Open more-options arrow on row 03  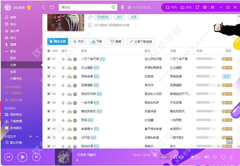pyautogui.click(x=75, y=77)
